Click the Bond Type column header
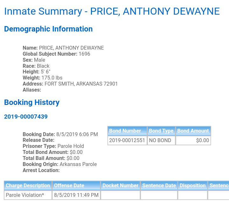This screenshot has width=229, height=207. pos(161,131)
